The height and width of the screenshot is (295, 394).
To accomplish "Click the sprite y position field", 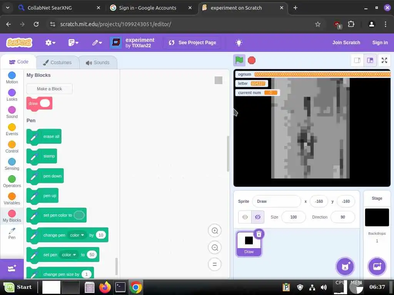I will pos(346,201).
